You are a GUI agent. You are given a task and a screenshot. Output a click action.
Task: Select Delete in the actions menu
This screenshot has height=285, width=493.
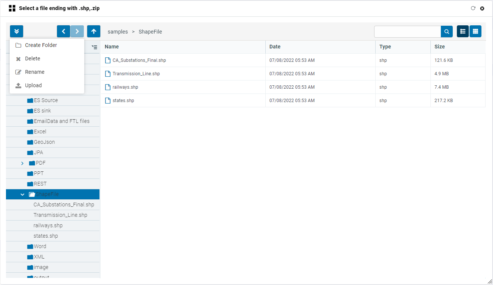point(32,58)
